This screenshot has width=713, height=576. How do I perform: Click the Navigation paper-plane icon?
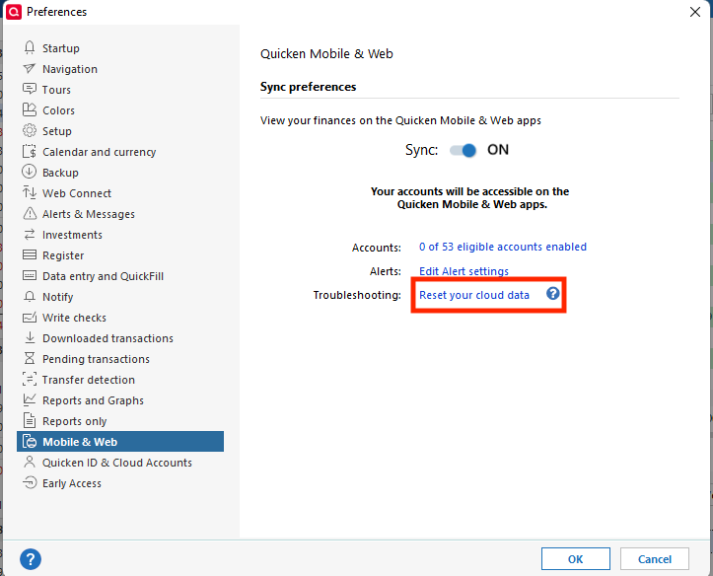click(x=30, y=69)
